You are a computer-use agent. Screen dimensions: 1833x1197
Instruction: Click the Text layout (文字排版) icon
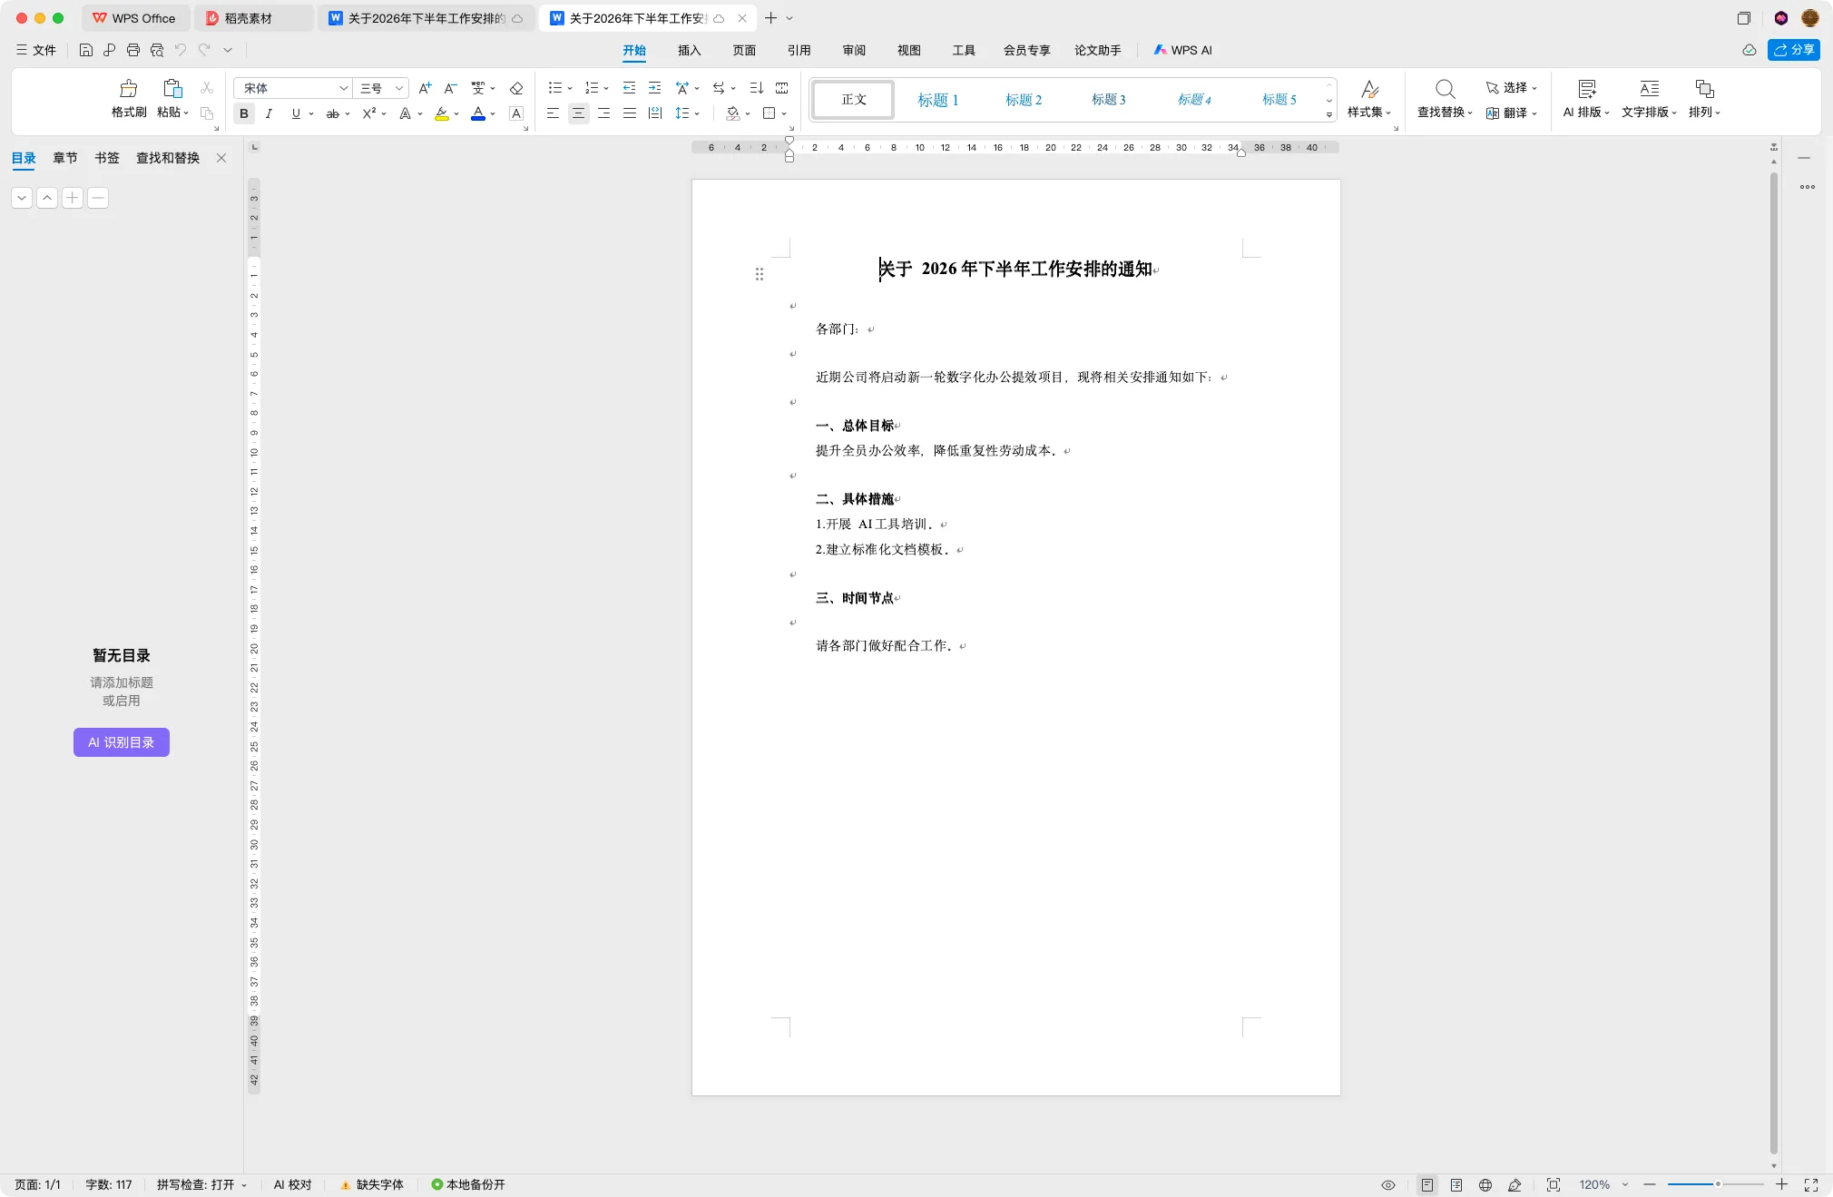click(x=1650, y=88)
